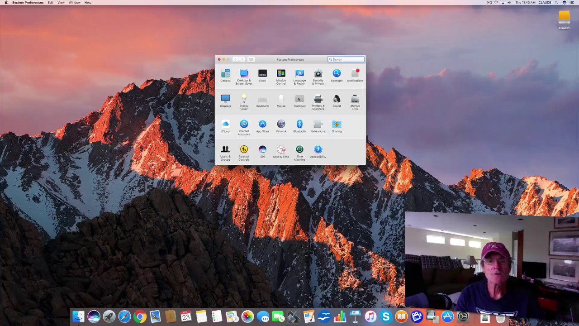Open the Extensions preference pane

click(318, 126)
